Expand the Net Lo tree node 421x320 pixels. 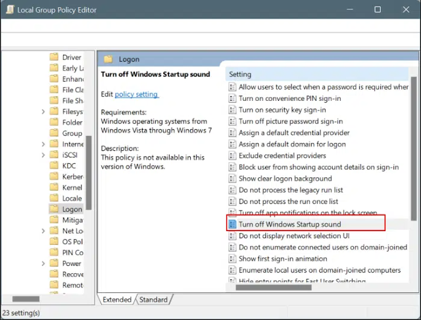43,231
